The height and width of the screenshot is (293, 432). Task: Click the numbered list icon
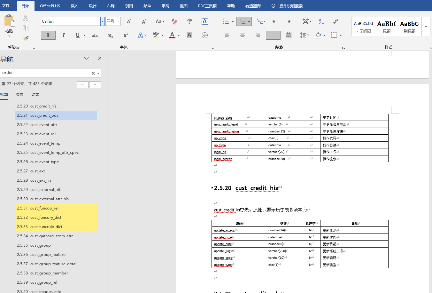(243, 21)
